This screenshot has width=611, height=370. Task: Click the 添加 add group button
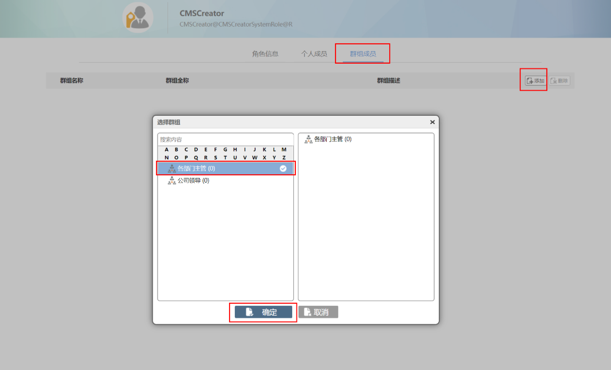(x=535, y=81)
